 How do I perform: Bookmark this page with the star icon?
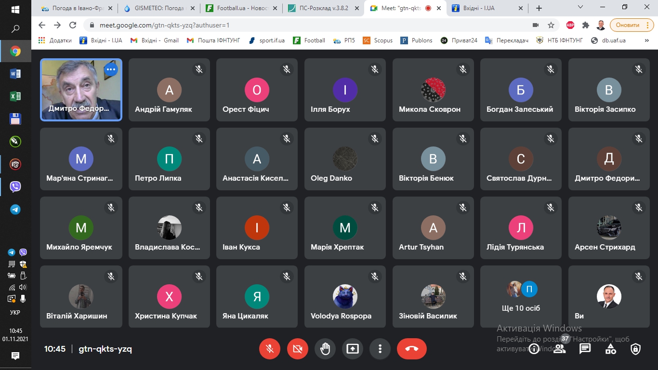(551, 25)
